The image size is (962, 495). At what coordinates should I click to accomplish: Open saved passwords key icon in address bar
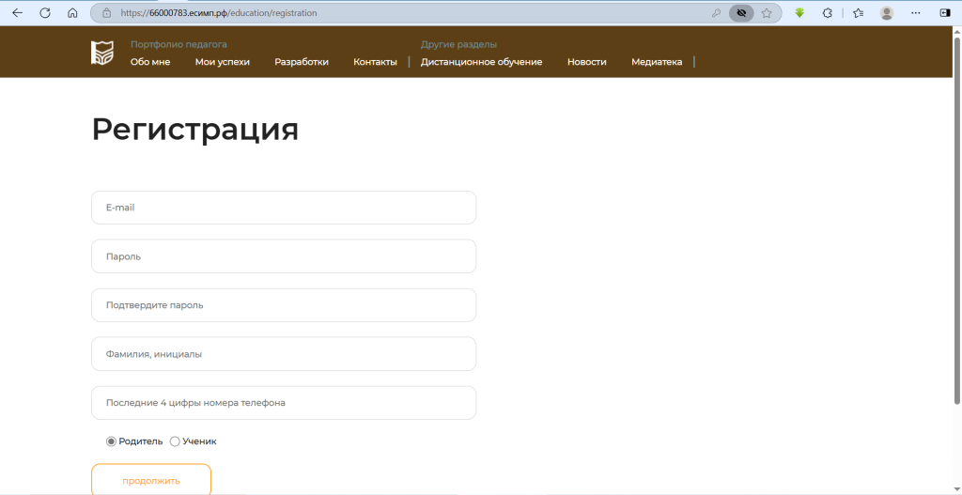click(715, 13)
